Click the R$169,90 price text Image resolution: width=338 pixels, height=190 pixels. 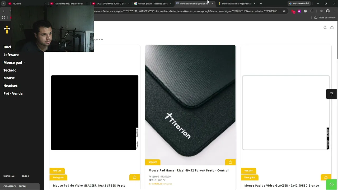[154, 177]
